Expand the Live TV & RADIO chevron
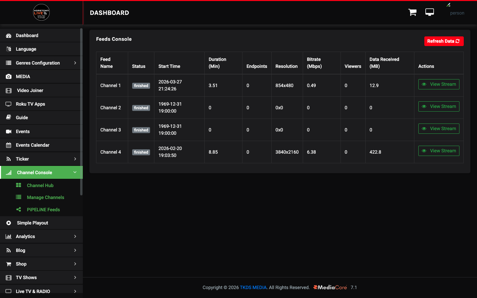The image size is (477, 298). [75, 291]
